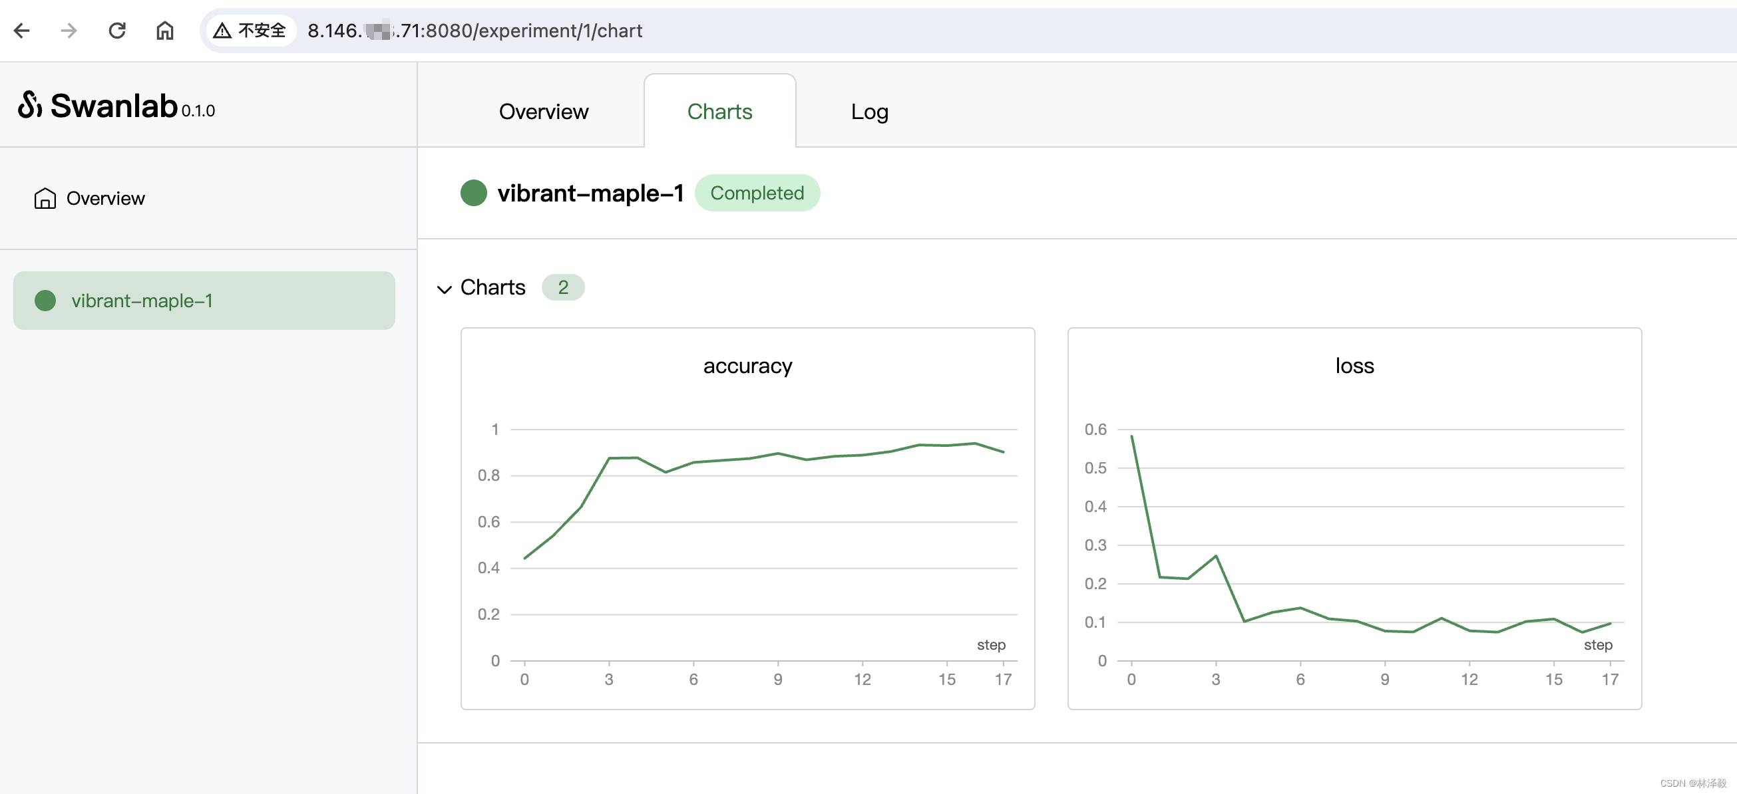Screen dimensions: 1737x794
Task: Click the browser back arrow
Action: click(21, 31)
